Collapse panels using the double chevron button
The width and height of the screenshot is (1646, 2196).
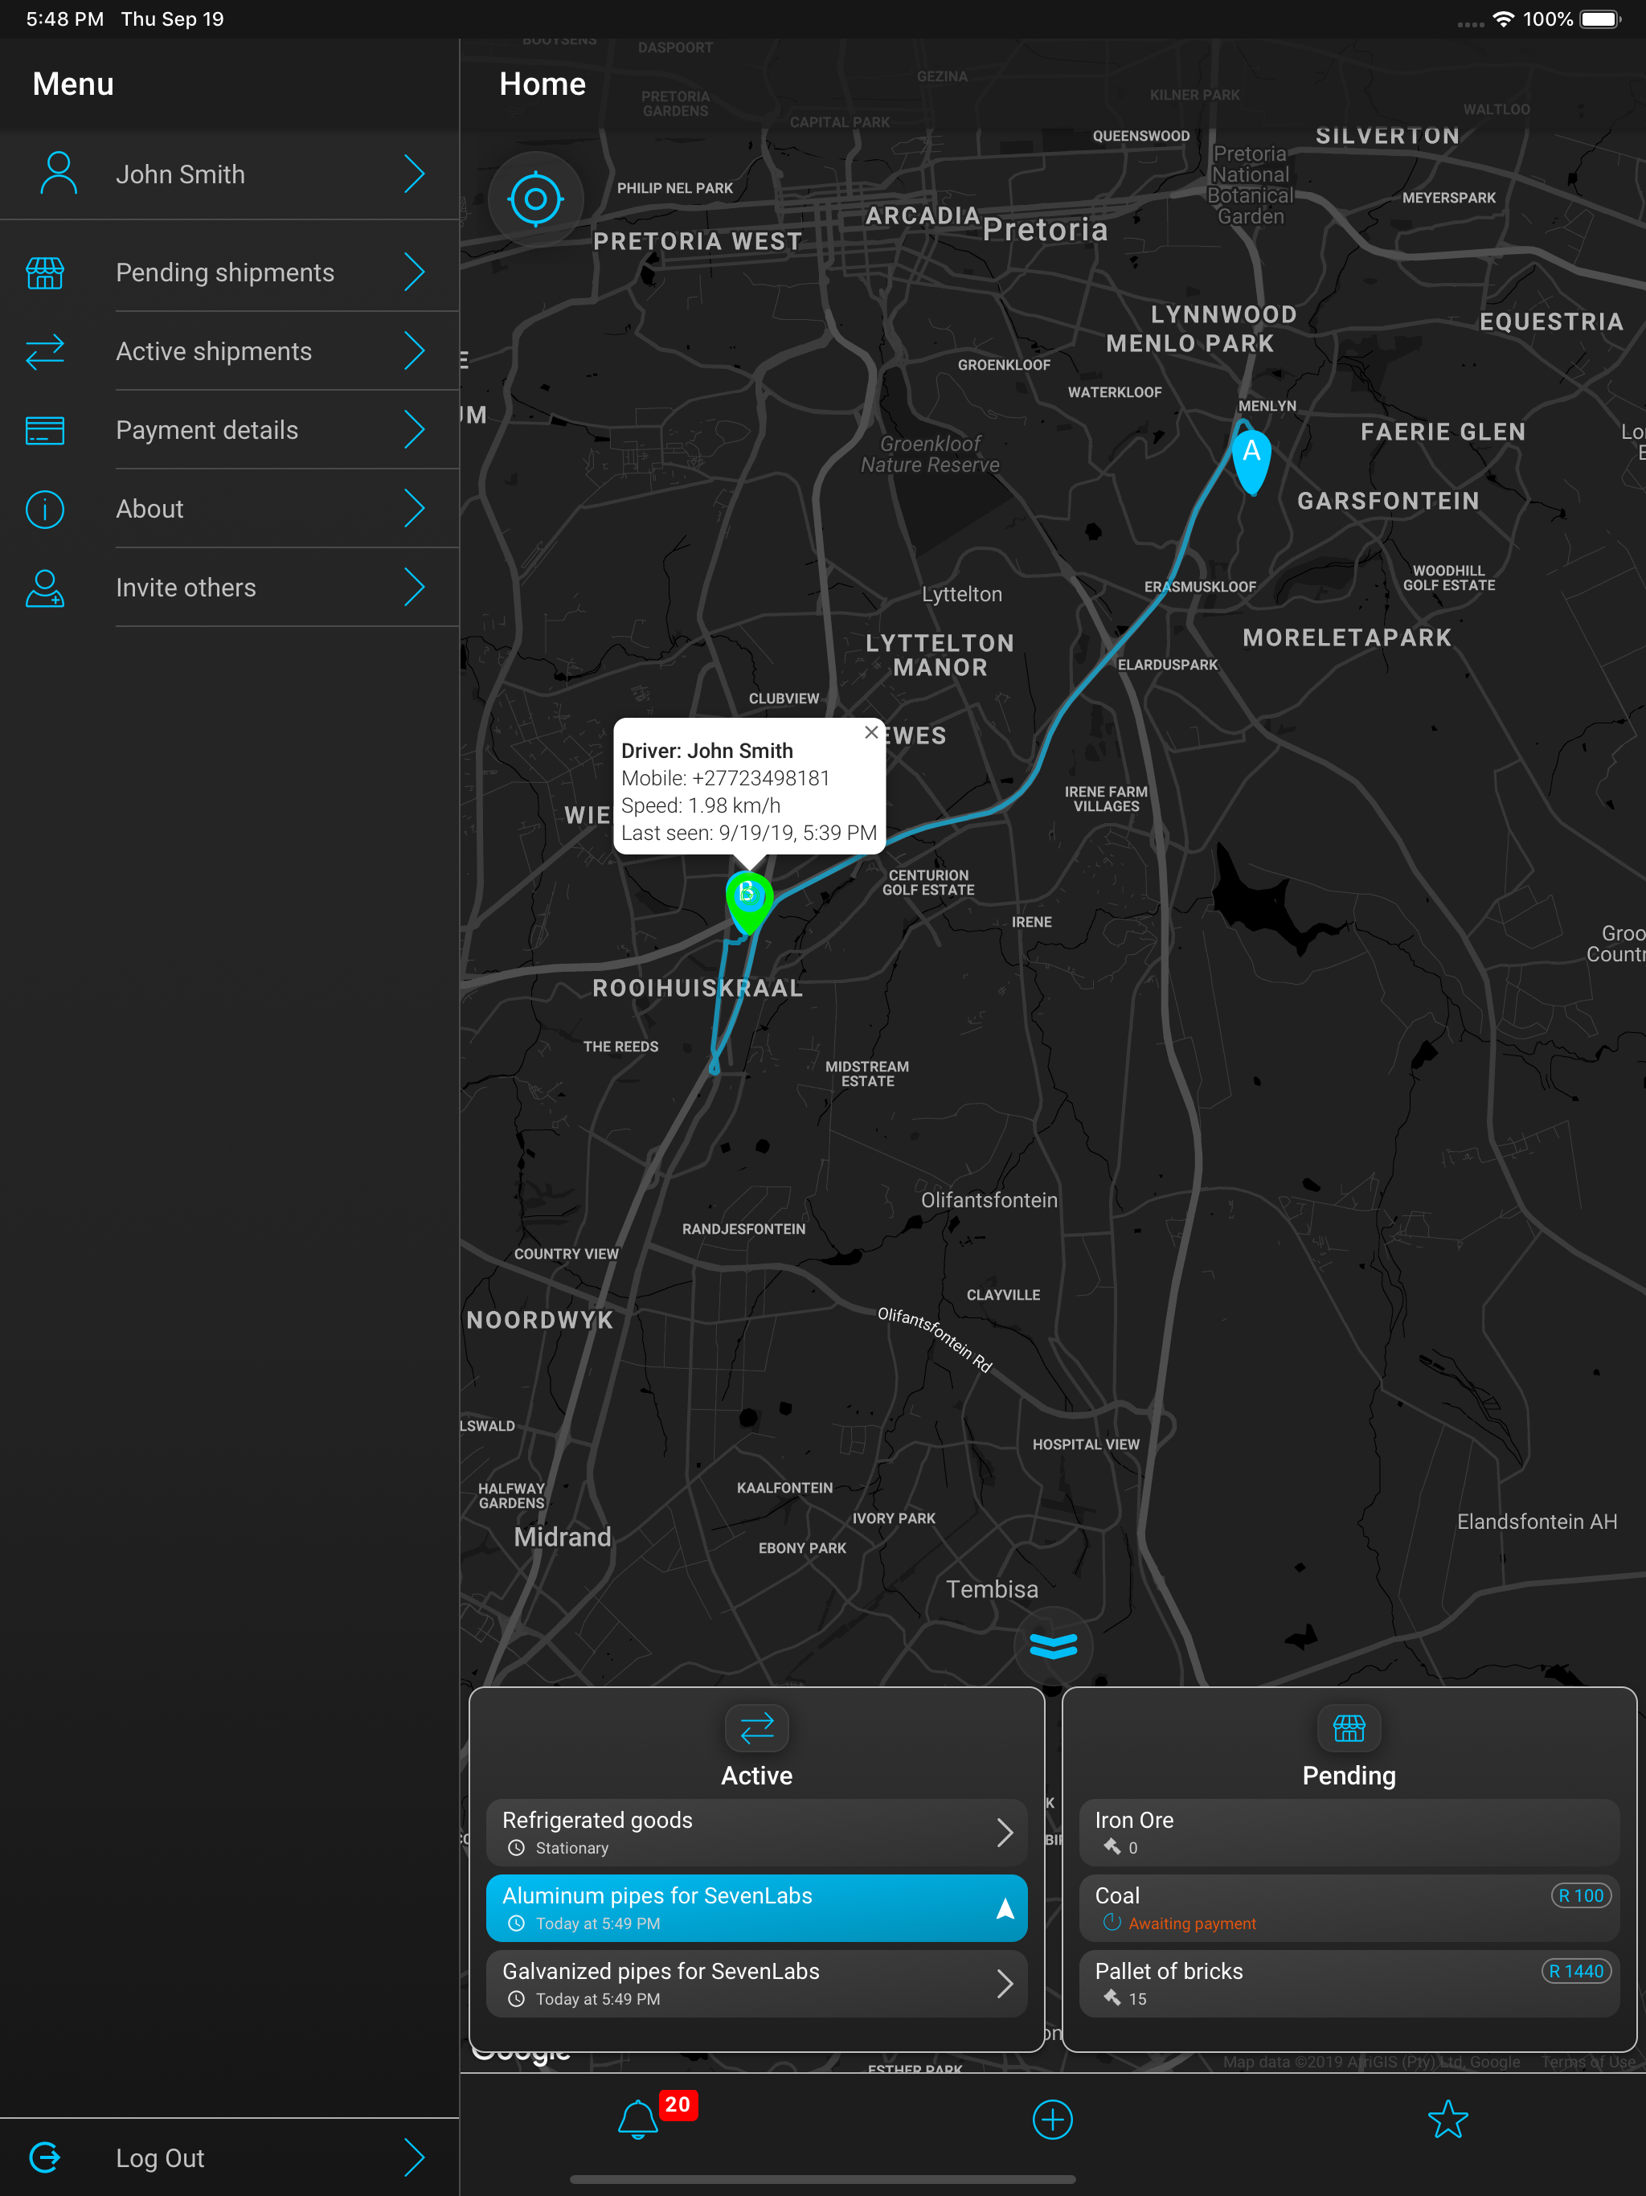tap(1054, 1646)
